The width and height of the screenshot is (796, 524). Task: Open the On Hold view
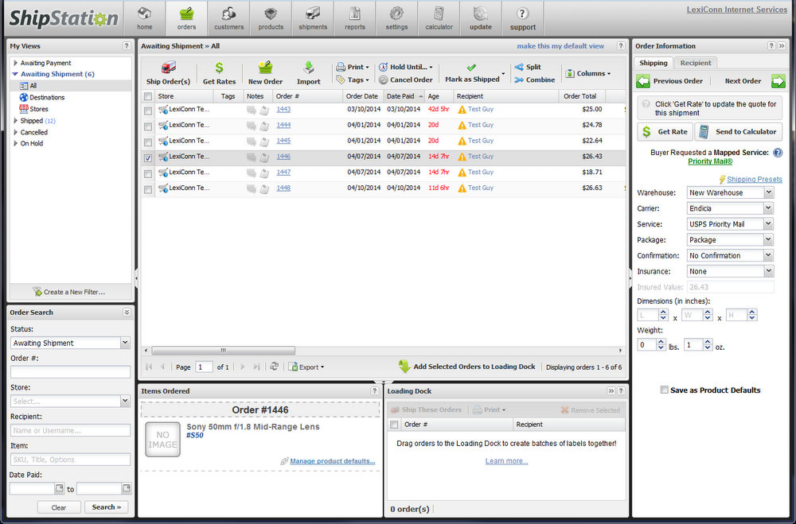pos(32,144)
